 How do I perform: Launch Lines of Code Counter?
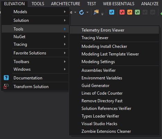pos(114,93)
